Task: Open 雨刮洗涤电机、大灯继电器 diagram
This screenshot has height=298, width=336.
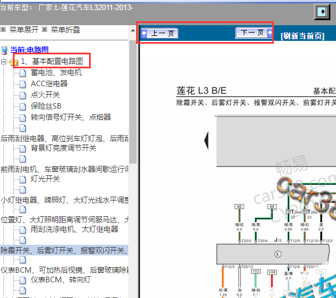Action: (x=74, y=230)
